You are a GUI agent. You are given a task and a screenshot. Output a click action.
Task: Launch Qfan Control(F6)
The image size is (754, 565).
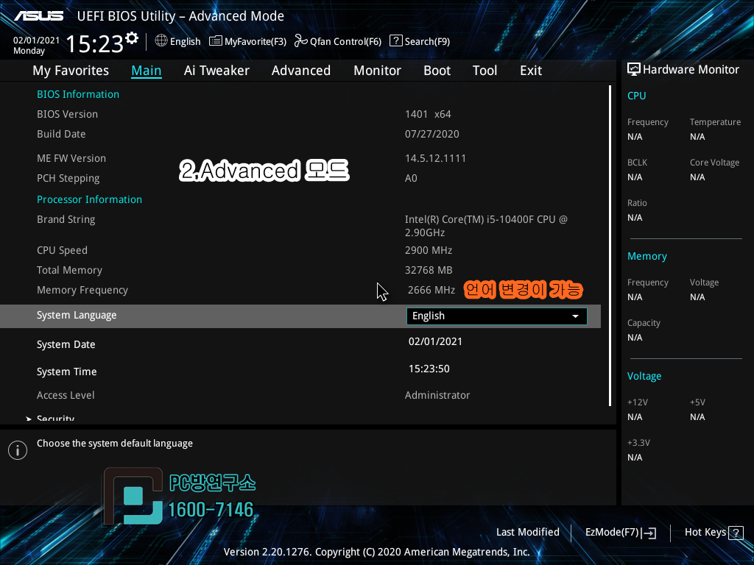338,41
